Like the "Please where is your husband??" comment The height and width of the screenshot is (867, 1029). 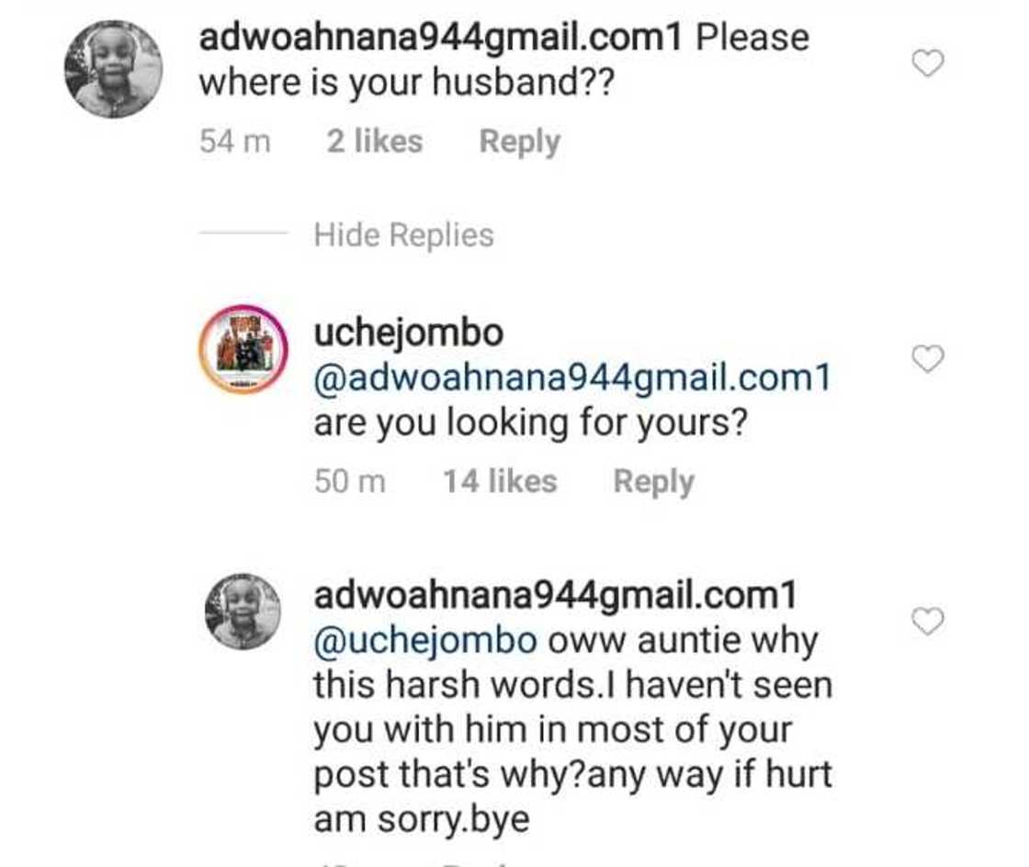pyautogui.click(x=928, y=63)
